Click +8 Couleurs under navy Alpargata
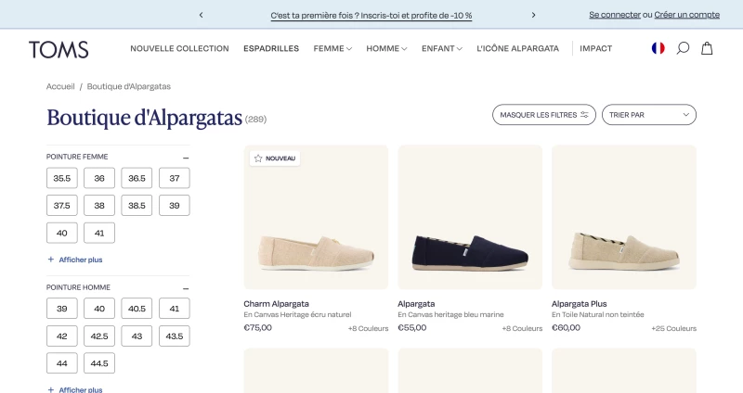743x393 pixels. 522,328
